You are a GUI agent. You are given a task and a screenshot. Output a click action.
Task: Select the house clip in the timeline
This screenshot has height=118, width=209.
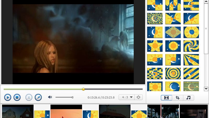click(18, 111)
